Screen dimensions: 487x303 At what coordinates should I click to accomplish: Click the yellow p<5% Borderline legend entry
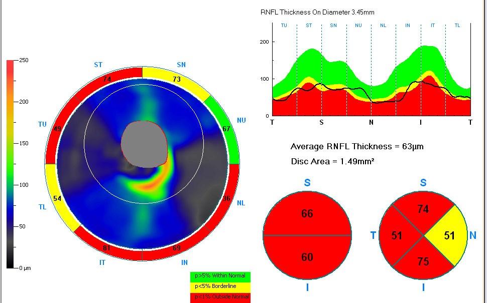point(220,286)
